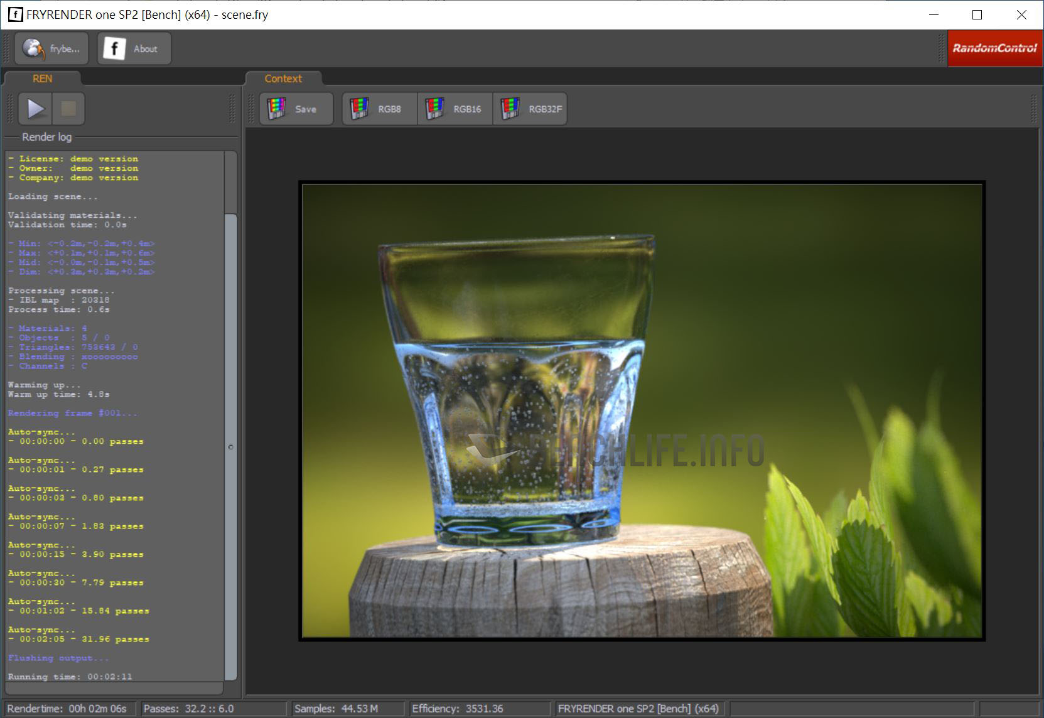
Task: Minimize the FRYRENDER window
Action: [x=934, y=14]
